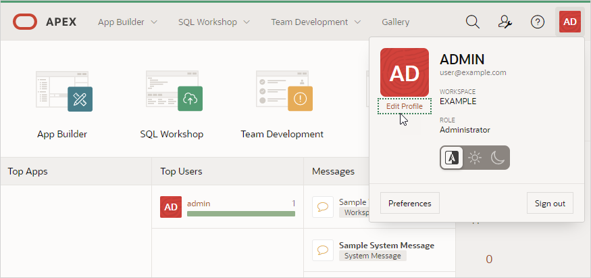Screen dimensions: 591x278
Task: Click the Administrator role text
Action: [465, 130]
